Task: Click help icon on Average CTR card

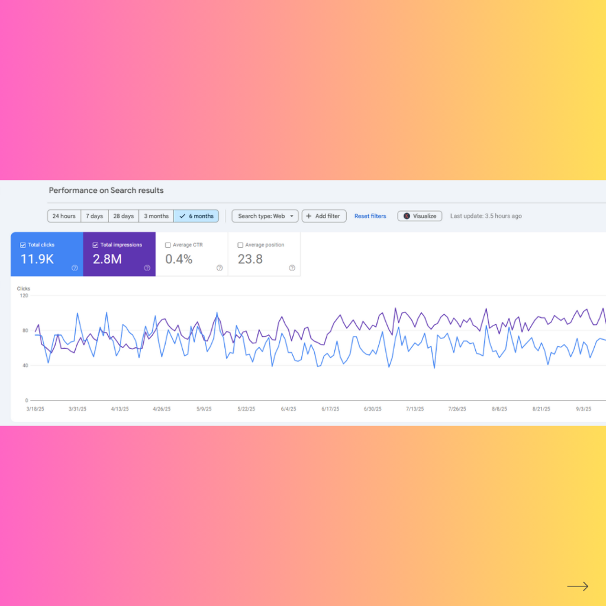Action: (x=220, y=268)
